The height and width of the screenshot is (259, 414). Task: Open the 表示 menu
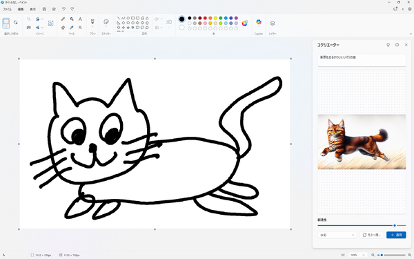pyautogui.click(x=32, y=9)
